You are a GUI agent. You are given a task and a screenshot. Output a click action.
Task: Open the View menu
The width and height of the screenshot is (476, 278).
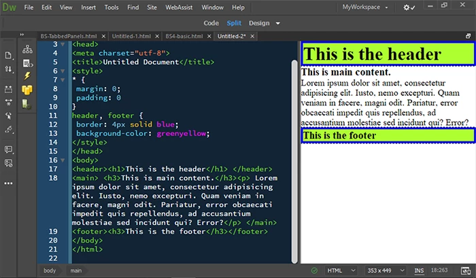coord(66,7)
